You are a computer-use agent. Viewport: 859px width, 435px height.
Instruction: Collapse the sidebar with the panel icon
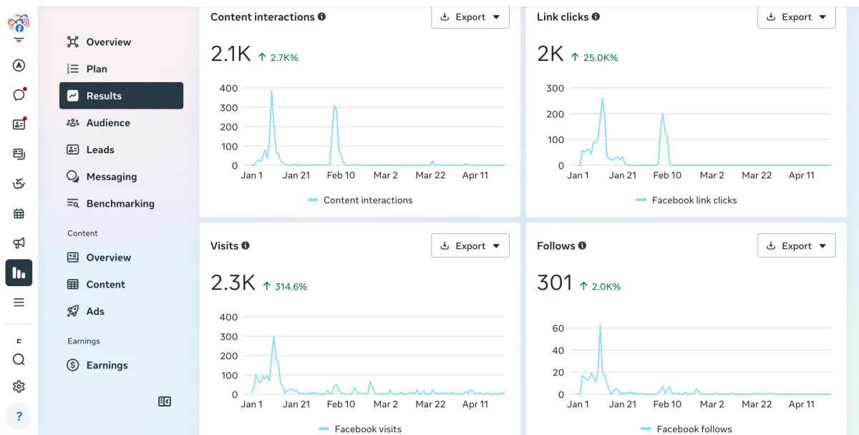165,402
